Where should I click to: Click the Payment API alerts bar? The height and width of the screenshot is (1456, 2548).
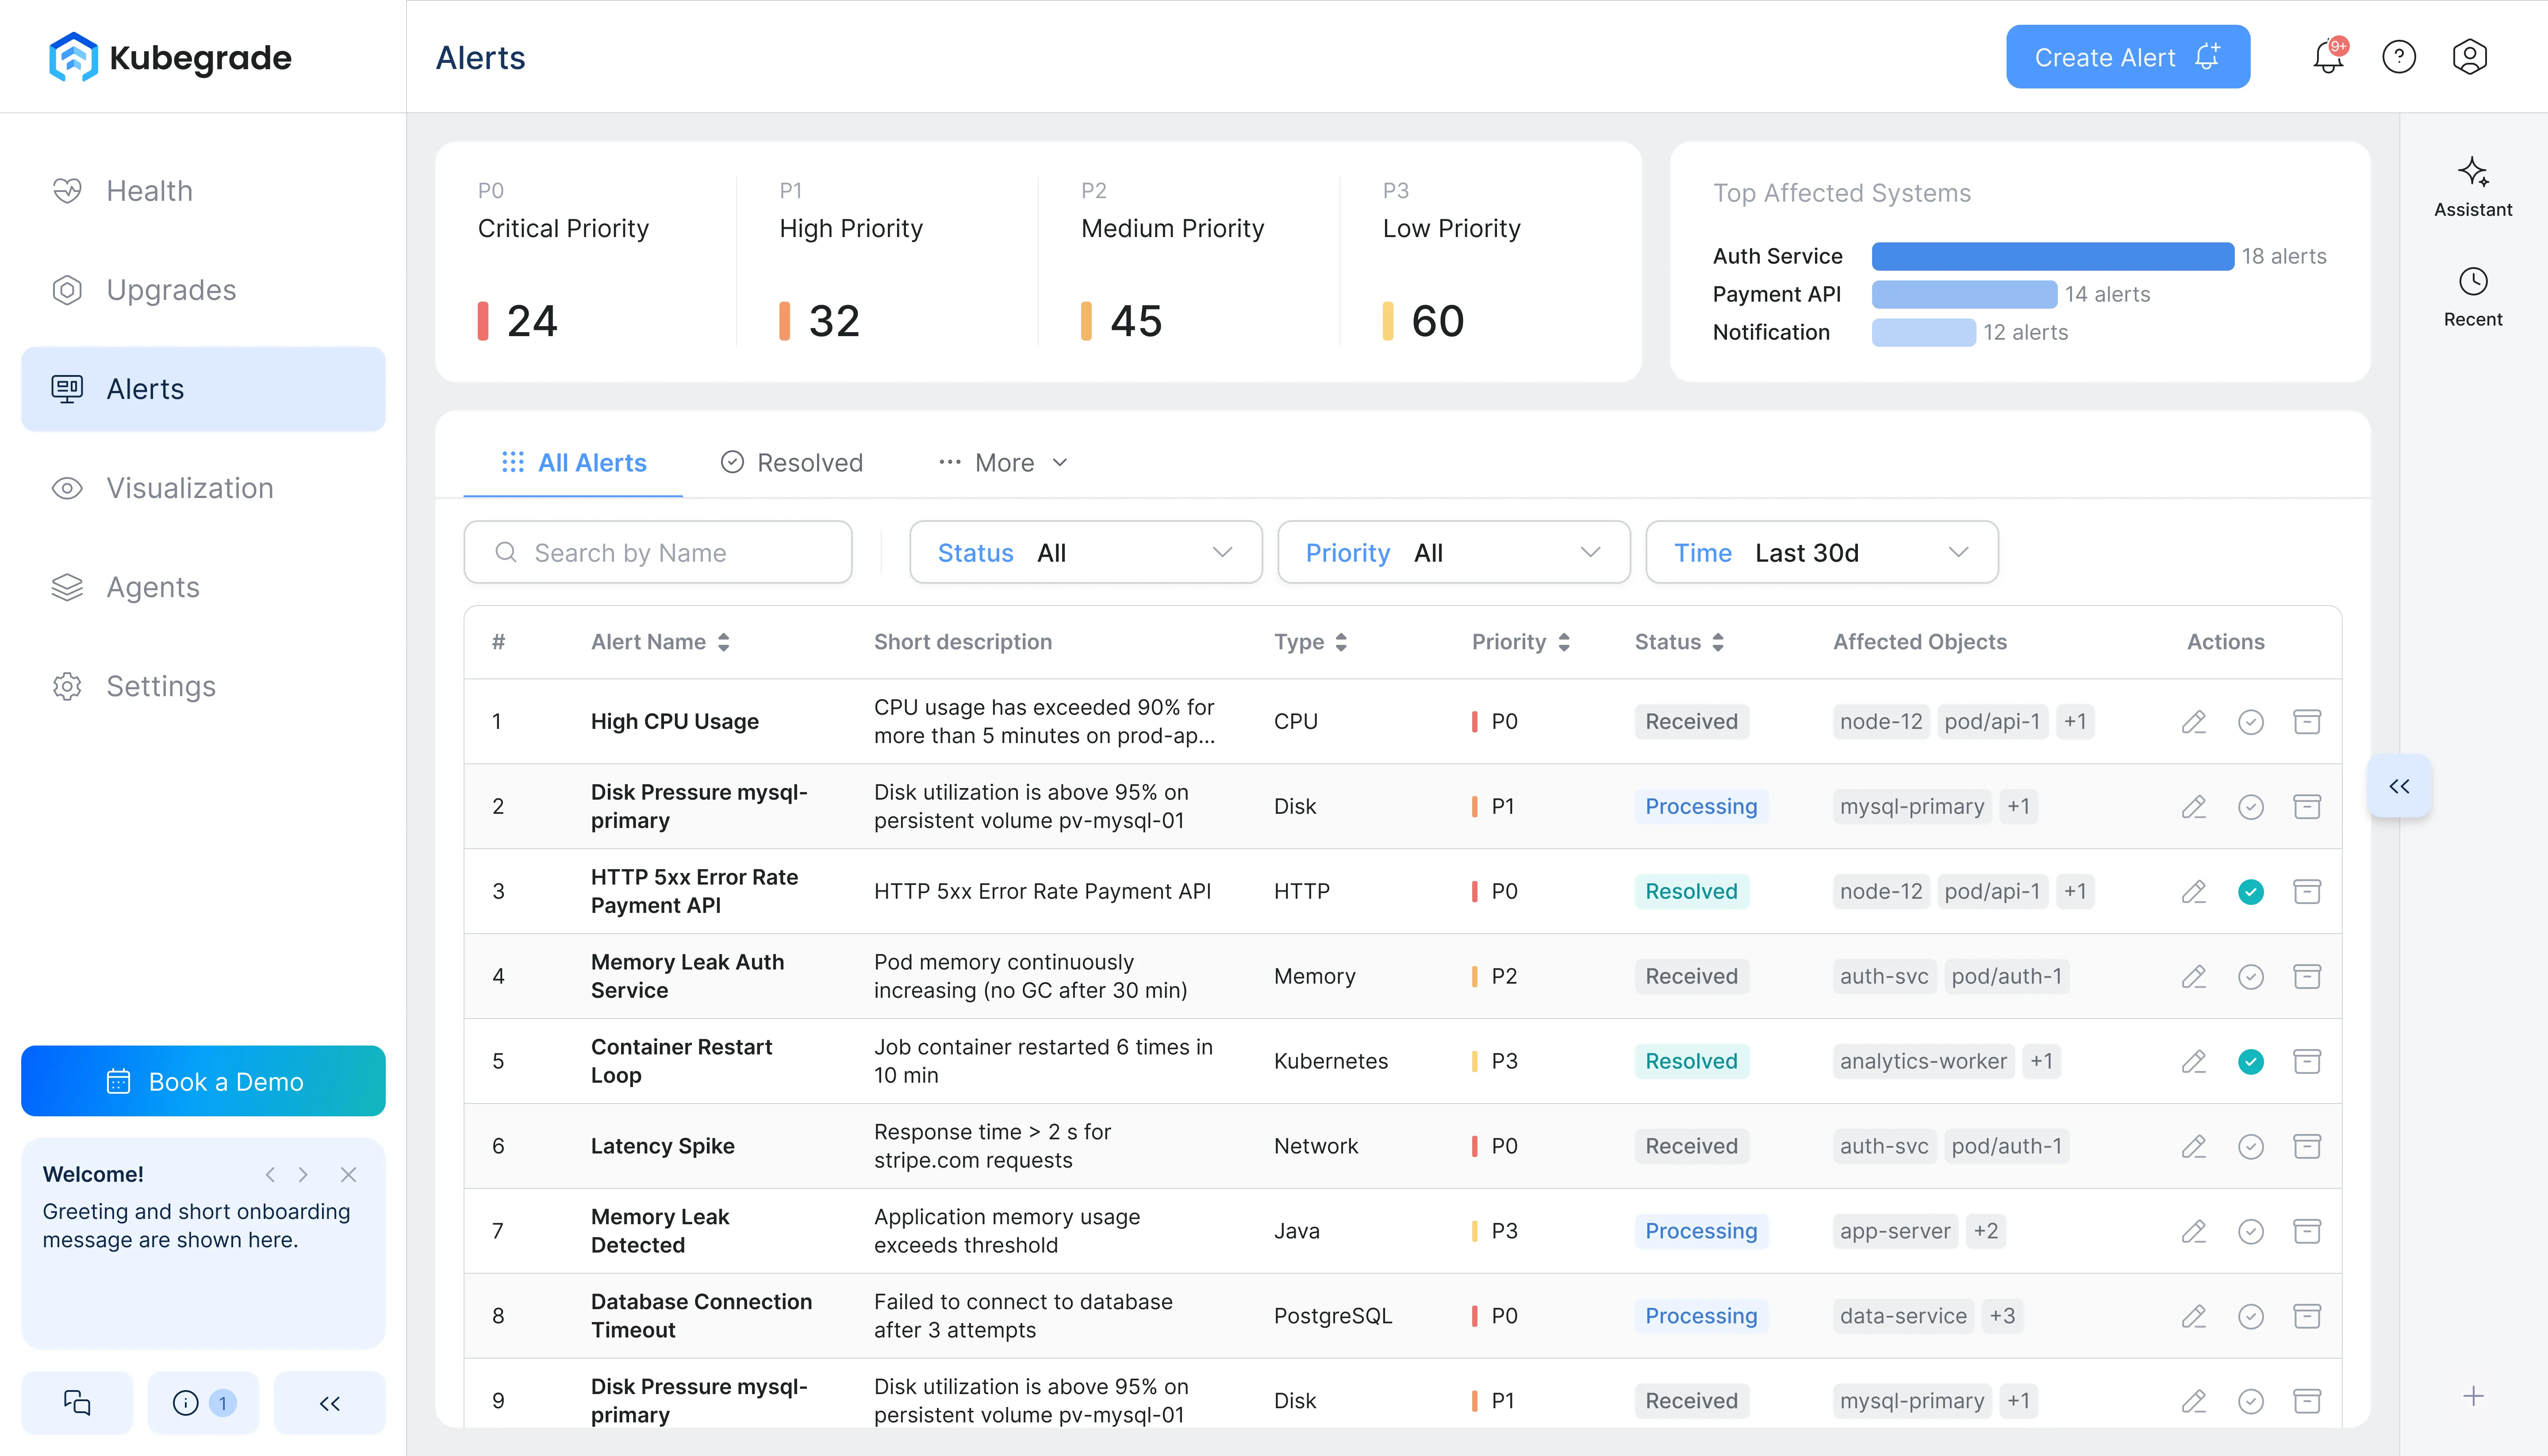[x=1964, y=294]
